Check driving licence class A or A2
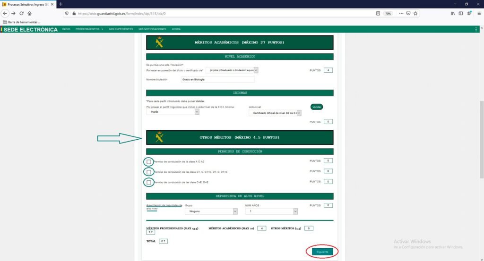 click(149, 162)
